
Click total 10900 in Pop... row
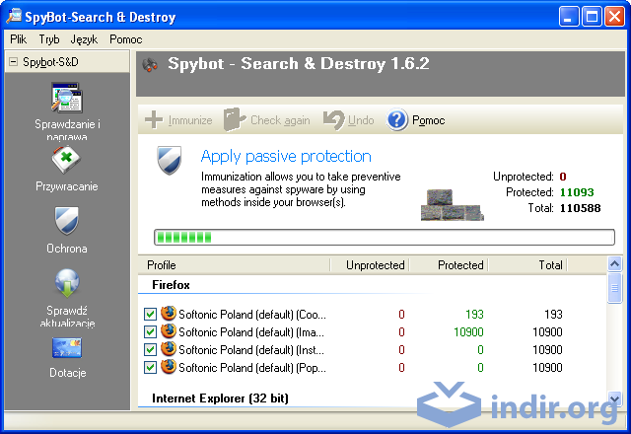click(x=547, y=368)
